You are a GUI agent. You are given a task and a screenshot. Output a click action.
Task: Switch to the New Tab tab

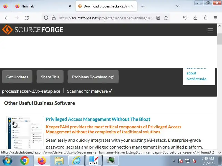point(42,6)
